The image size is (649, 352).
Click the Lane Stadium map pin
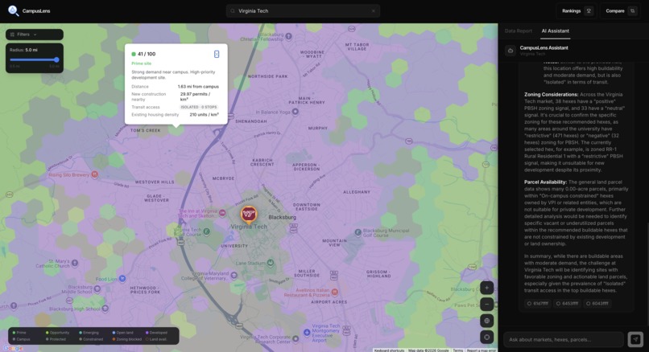tap(271, 262)
